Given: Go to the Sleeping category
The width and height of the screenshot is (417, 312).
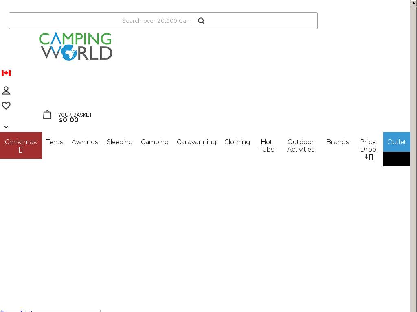Looking at the screenshot, I should [119, 142].
